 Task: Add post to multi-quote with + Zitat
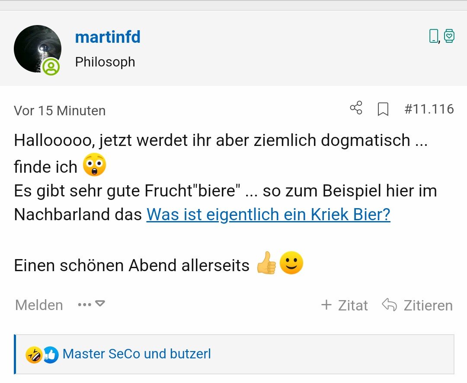tap(345, 305)
